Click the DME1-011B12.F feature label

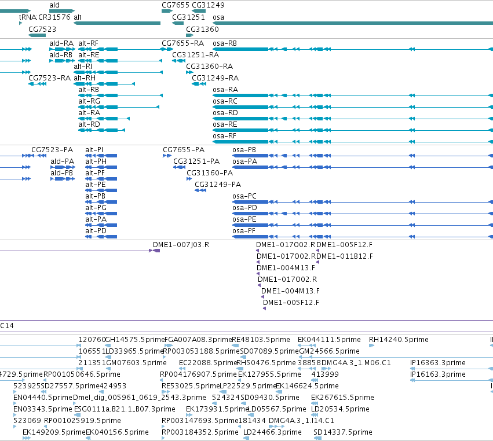coord(345,256)
